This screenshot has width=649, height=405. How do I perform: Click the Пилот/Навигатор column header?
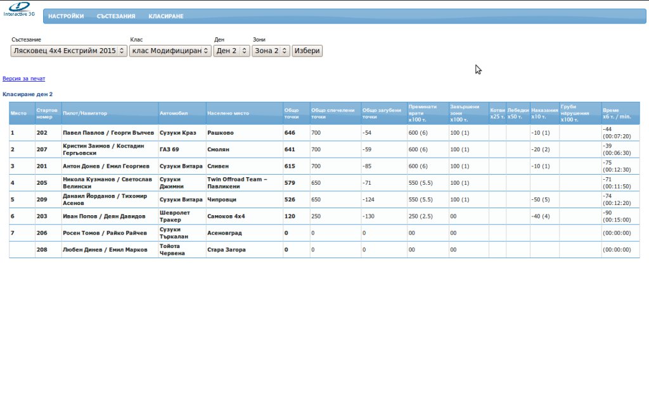pos(85,113)
